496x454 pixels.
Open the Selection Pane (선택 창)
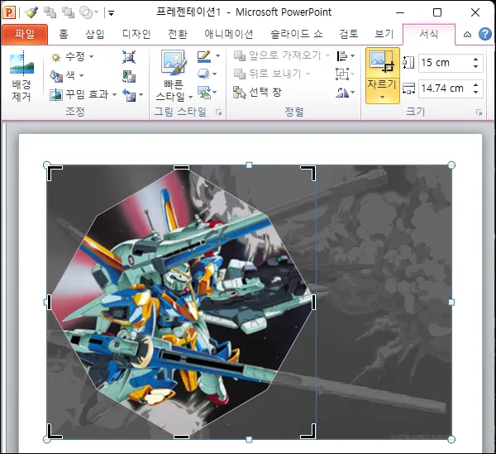tap(257, 93)
